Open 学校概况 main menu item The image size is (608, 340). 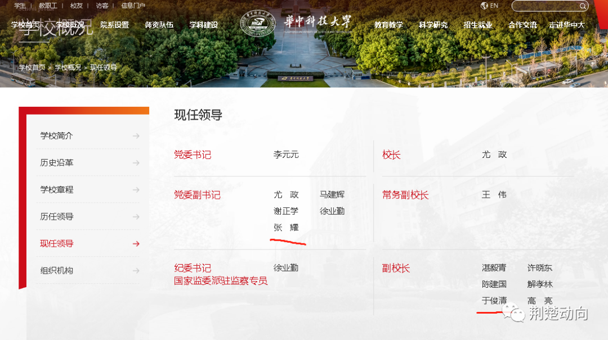70,25
